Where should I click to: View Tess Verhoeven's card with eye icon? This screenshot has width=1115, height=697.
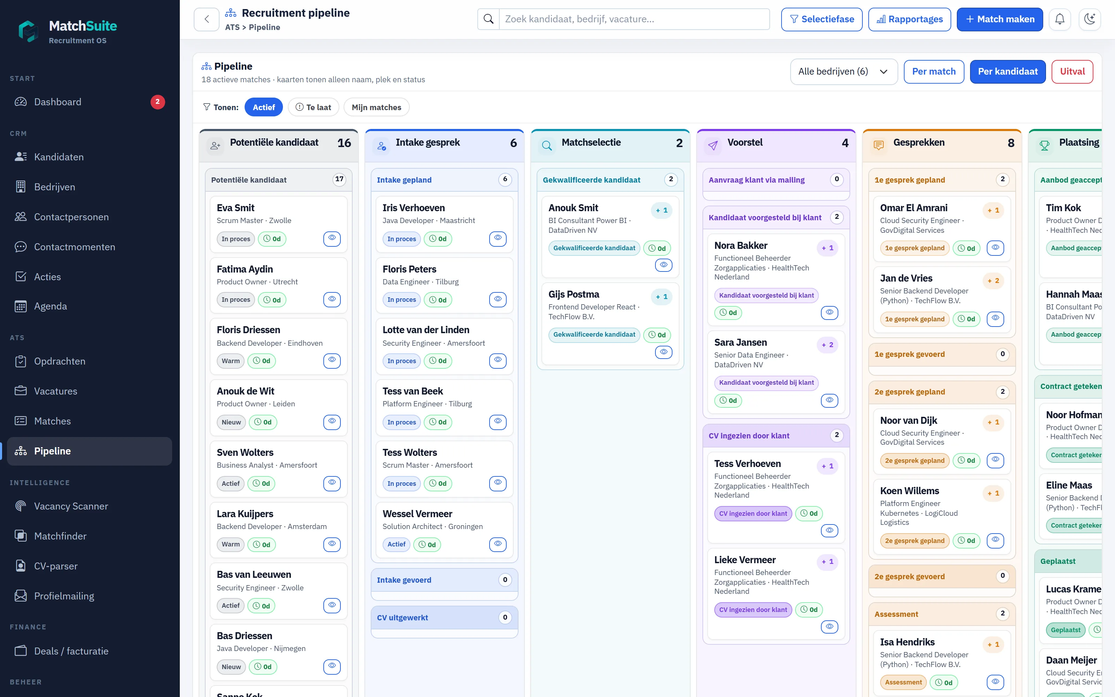tap(829, 530)
